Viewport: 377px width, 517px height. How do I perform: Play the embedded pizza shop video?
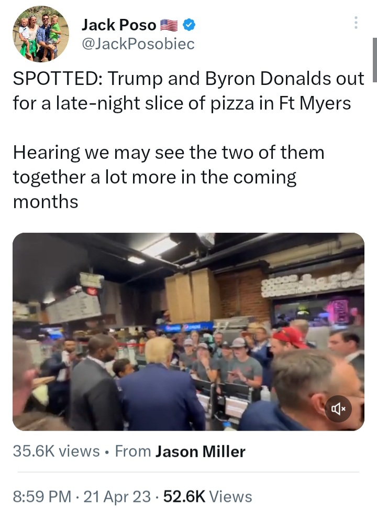point(188,332)
